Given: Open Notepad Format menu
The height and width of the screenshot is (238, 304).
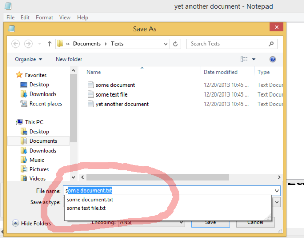Looking at the screenshot, I should pos(45,17).
